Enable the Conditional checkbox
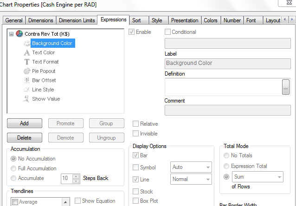296x206 pixels. 168,32
